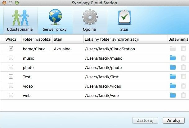This screenshot has height=128, width=189.
Task: Click the Zastosuj apply button
Action: click(x=145, y=121)
